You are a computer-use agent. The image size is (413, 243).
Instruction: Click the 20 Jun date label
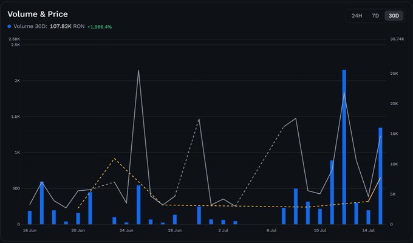(x=78, y=230)
